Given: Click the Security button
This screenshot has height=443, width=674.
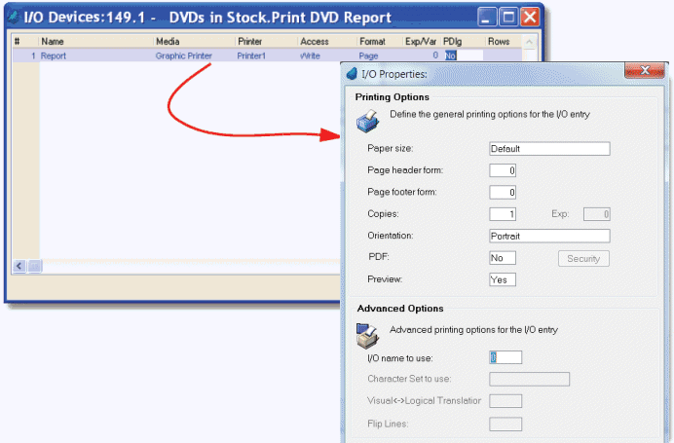Looking at the screenshot, I should 583,259.
